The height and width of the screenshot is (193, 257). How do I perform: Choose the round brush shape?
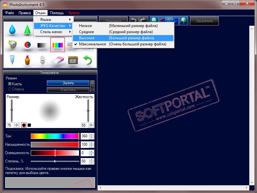[24, 125]
